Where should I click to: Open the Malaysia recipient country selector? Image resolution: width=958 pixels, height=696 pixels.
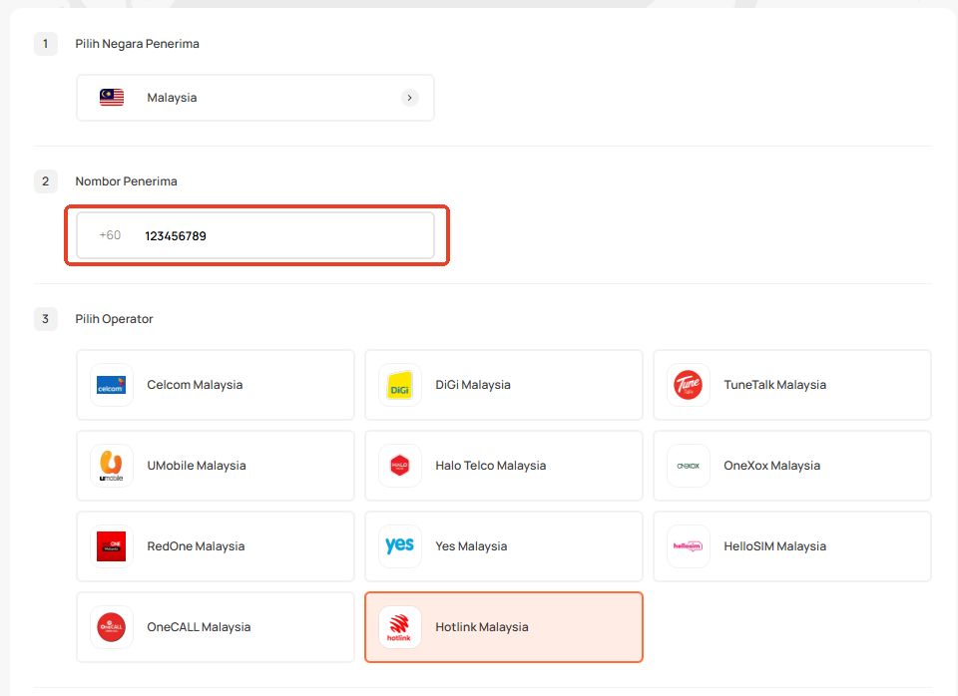254,98
